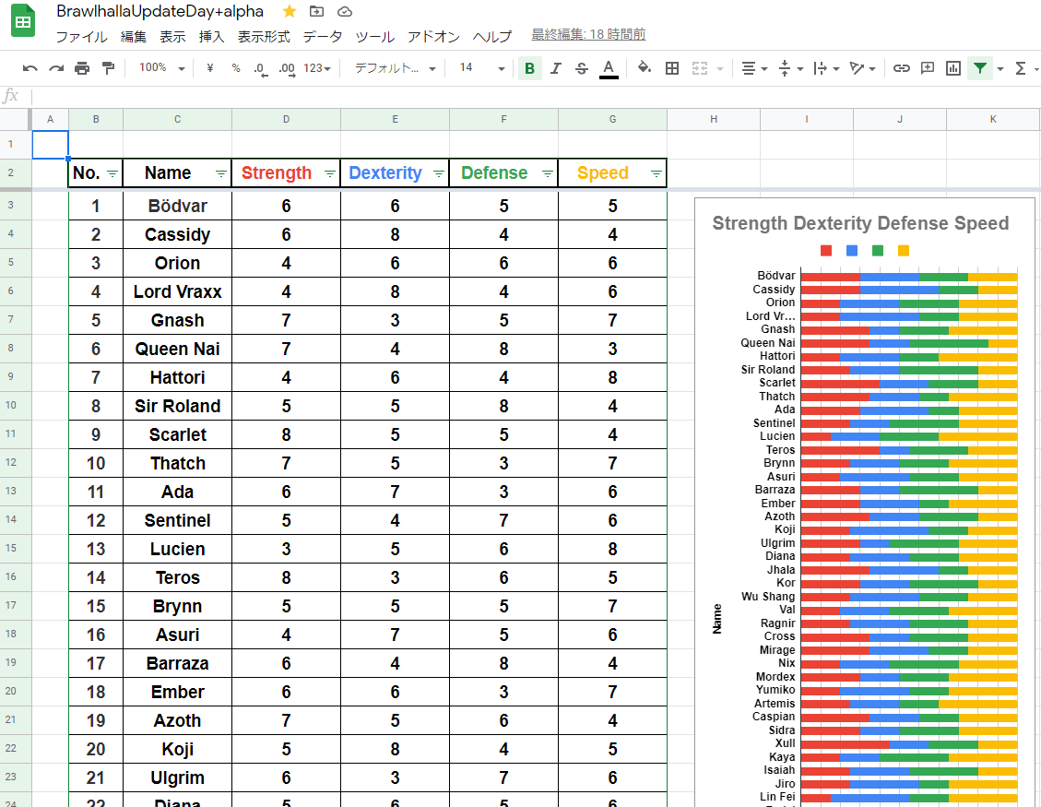Open text wrapping dropdown

click(826, 67)
